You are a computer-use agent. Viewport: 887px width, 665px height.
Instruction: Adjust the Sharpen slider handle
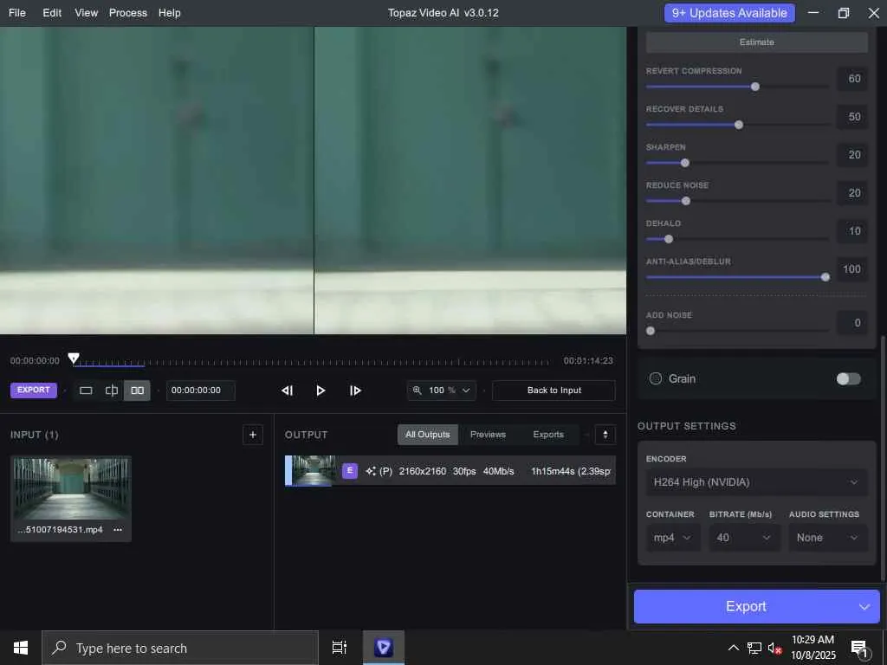(685, 163)
